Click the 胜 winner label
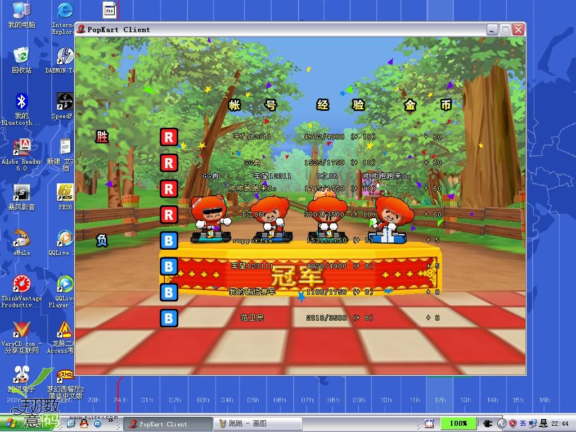576x432 pixels. (102, 137)
